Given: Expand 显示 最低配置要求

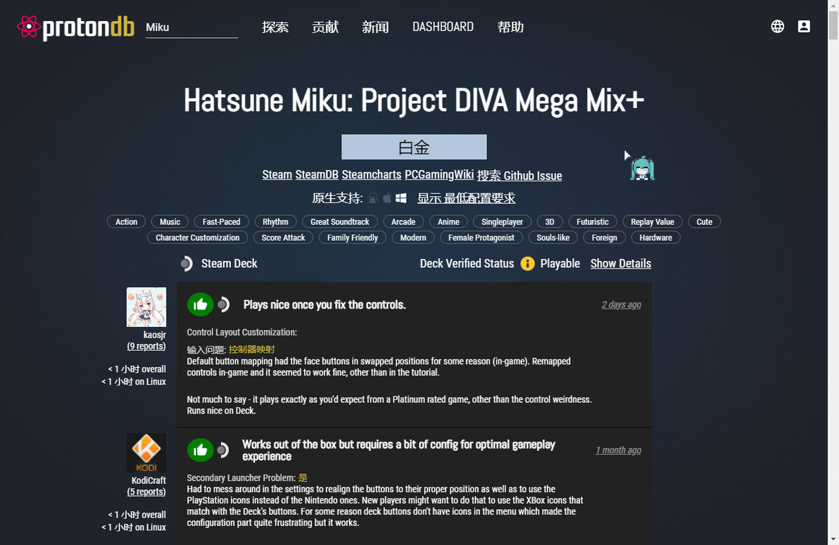Looking at the screenshot, I should [x=466, y=198].
